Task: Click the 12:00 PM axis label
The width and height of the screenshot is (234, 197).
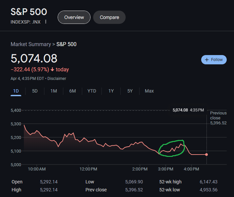Action: pos(88,169)
